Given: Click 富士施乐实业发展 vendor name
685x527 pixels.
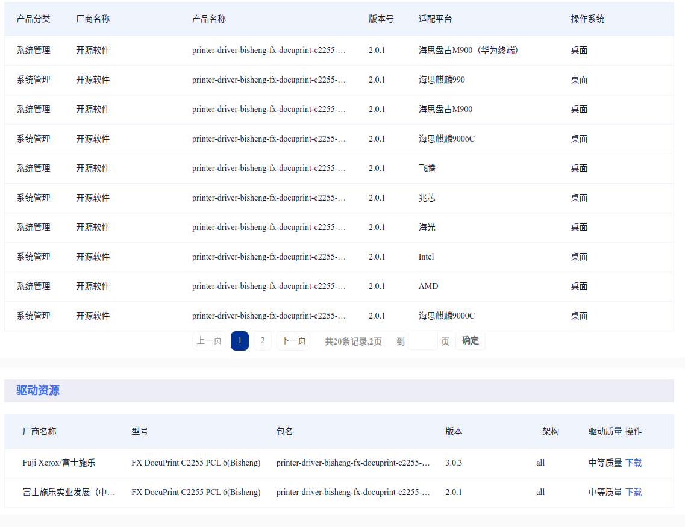Looking at the screenshot, I should click(x=69, y=493).
